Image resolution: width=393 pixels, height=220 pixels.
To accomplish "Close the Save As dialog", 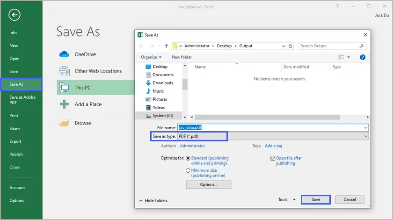I will [365, 35].
